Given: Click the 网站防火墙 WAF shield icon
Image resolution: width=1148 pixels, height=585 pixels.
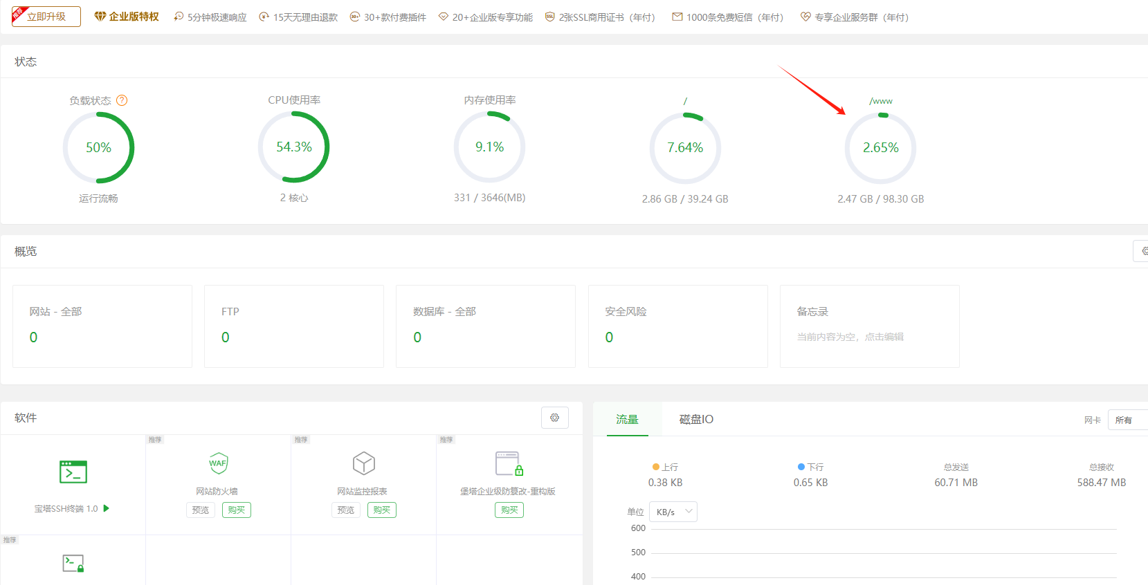Looking at the screenshot, I should pos(219,463).
